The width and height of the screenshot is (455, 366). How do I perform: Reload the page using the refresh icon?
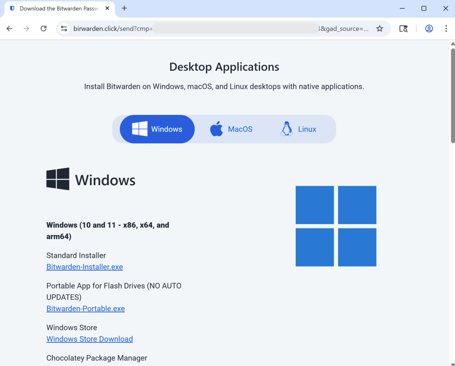(x=43, y=28)
